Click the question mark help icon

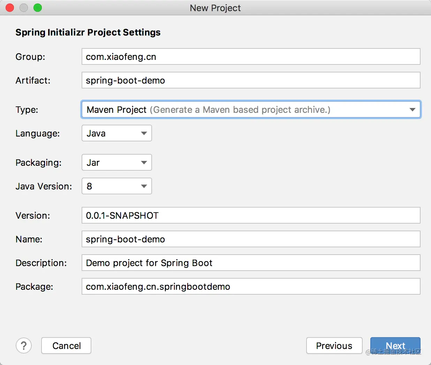24,345
